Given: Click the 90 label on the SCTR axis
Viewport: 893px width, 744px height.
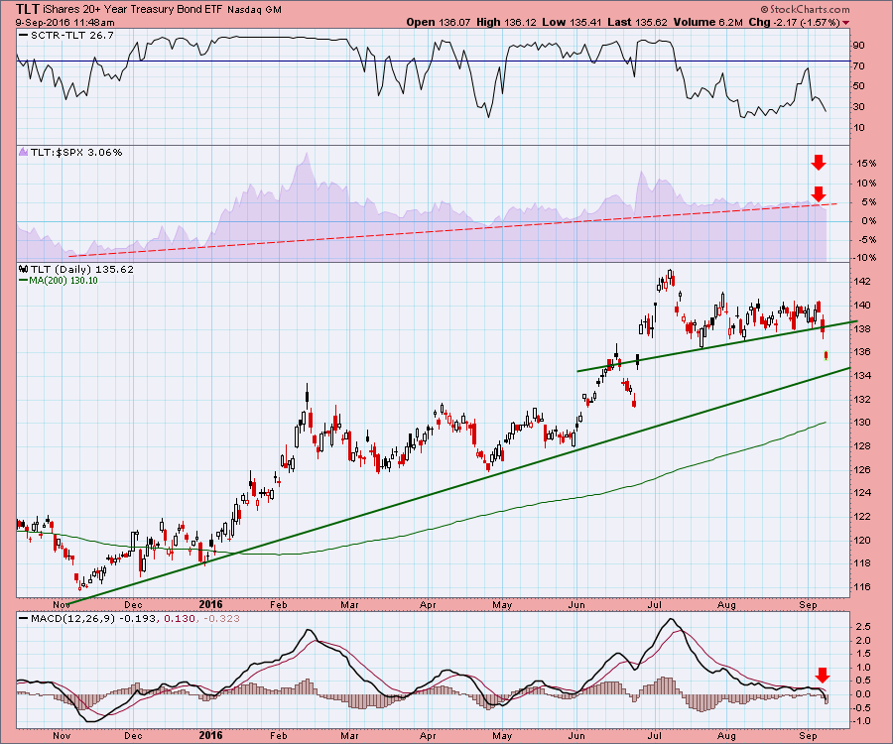Looking at the screenshot, I should point(859,46).
